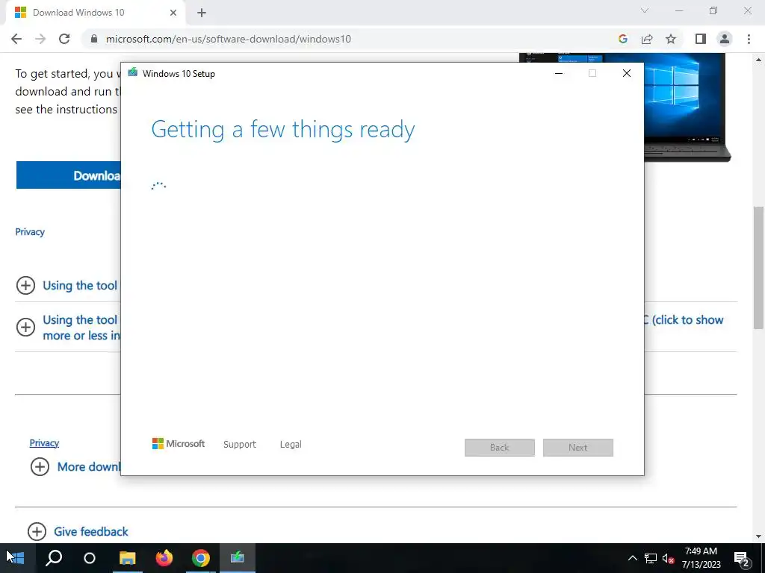The image size is (765, 573).
Task: Open the Chrome profile avatar
Action: [x=725, y=39]
